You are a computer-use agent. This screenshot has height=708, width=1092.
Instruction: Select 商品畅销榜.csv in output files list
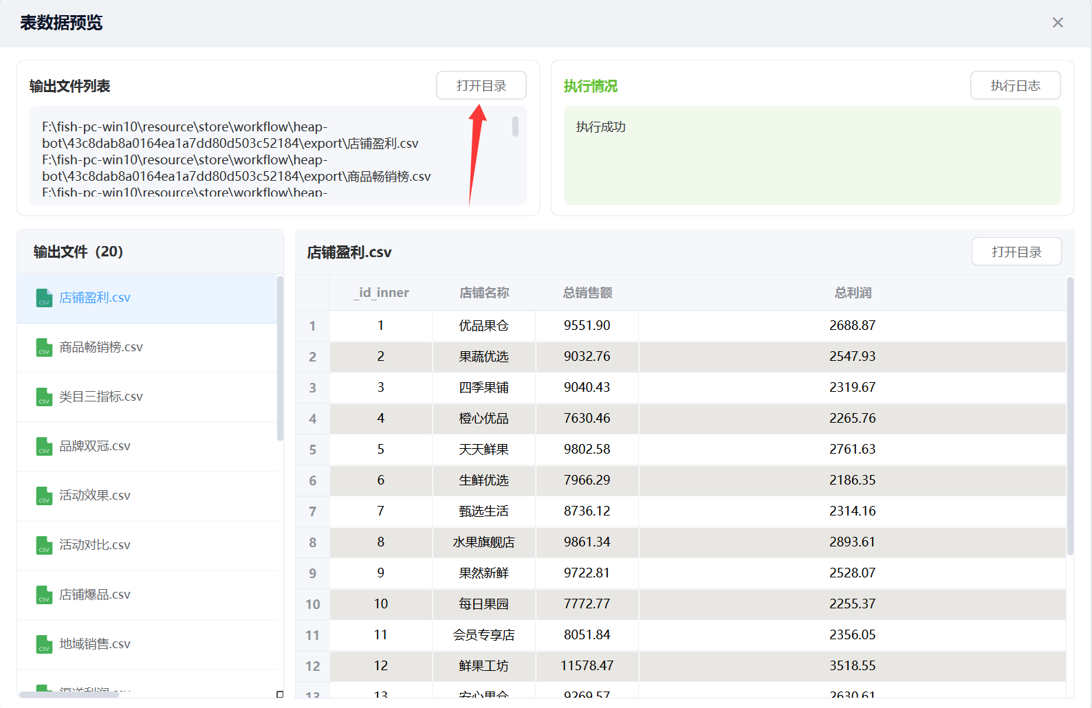tap(101, 347)
